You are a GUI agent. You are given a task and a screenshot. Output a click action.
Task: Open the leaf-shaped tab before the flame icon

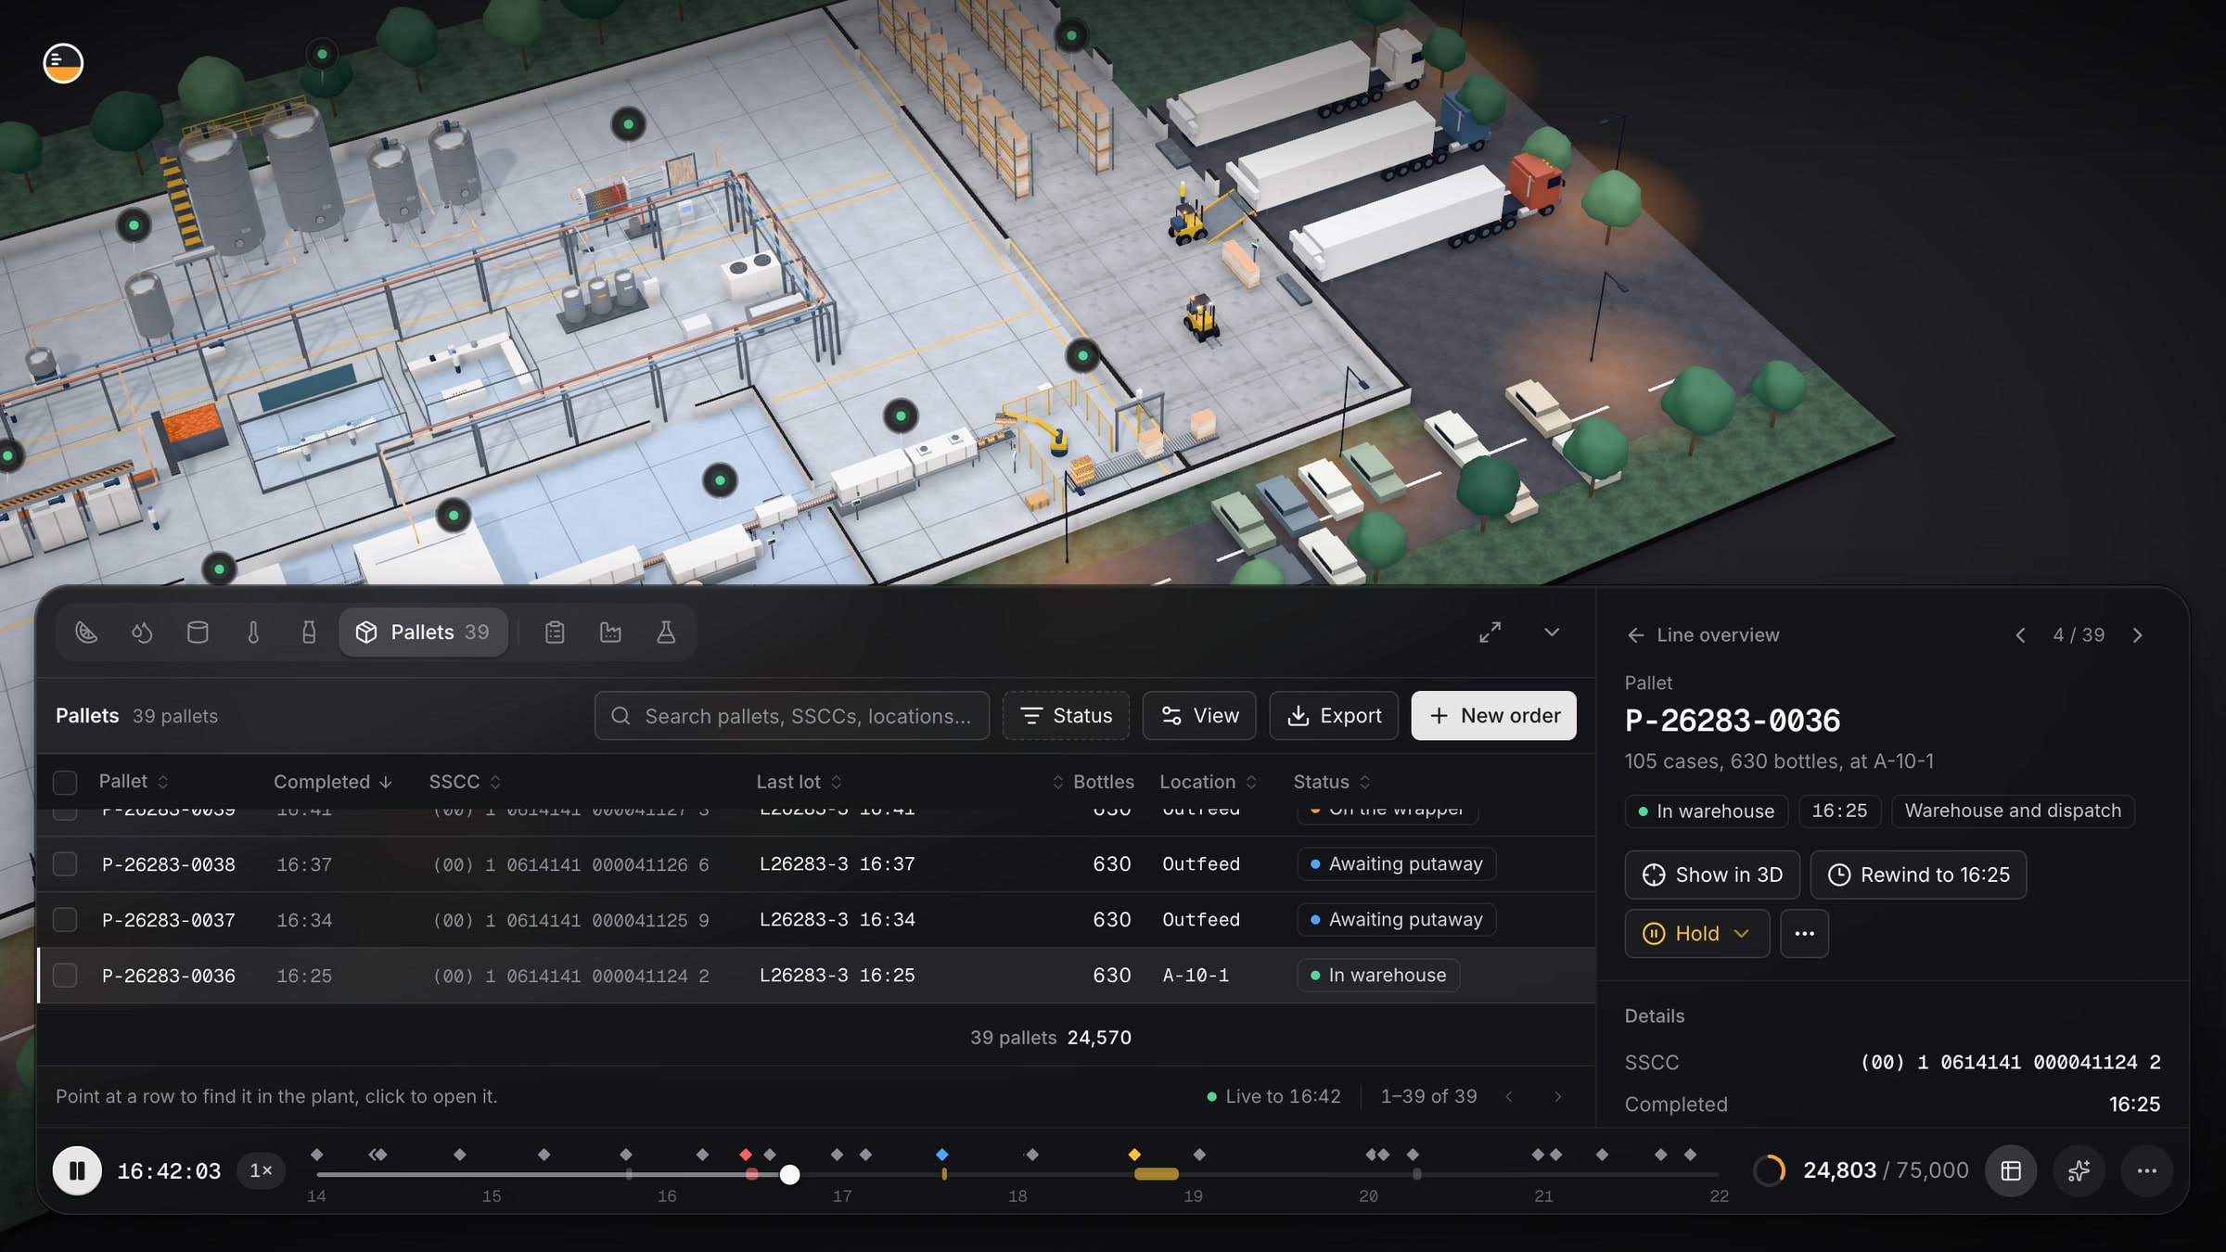pos(86,632)
